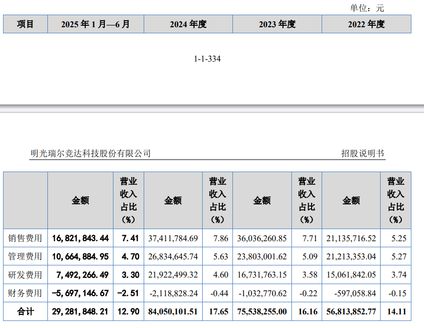Click the 2024年度 column header
The width and height of the screenshot is (424, 328).
click(188, 24)
